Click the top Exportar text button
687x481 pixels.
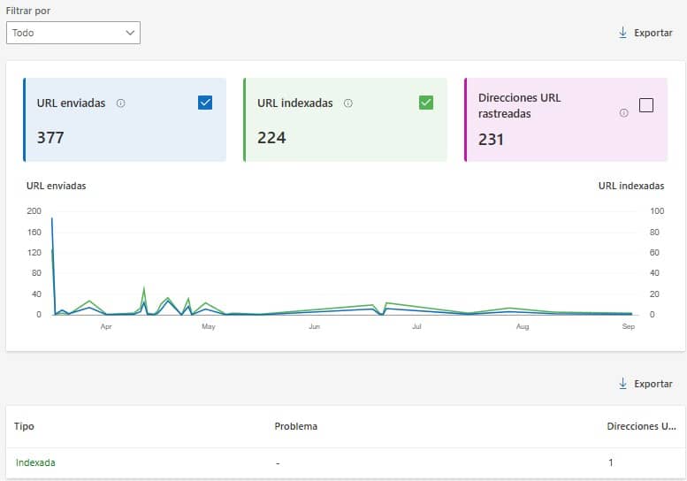coord(653,33)
